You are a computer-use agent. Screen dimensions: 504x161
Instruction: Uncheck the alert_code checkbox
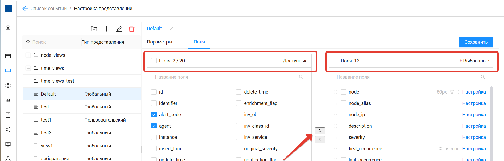click(x=154, y=115)
